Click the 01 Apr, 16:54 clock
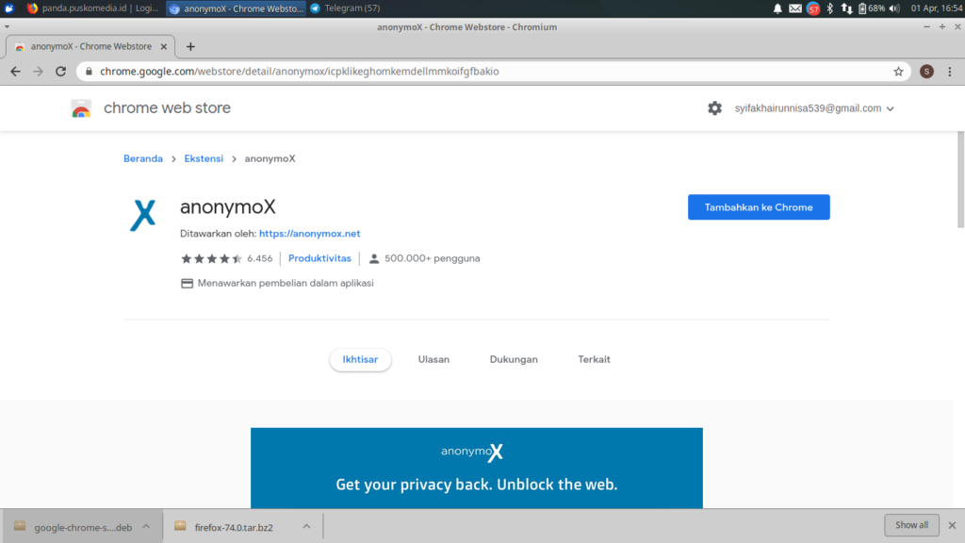Viewport: 965px width, 543px height. coord(937,8)
